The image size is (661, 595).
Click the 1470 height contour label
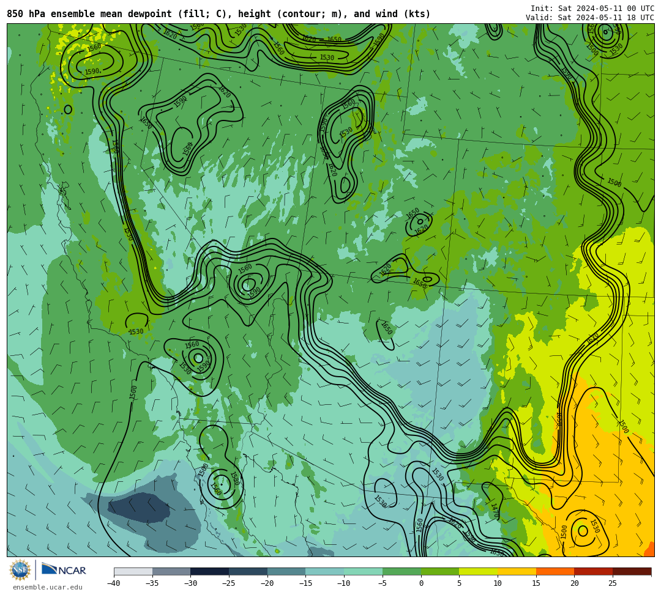[x=495, y=510]
